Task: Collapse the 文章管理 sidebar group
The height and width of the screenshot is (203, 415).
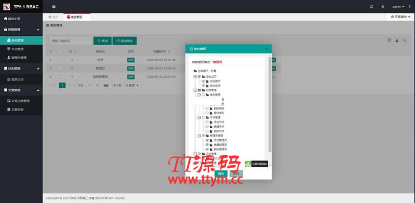Action: pyautogui.click(x=38, y=90)
